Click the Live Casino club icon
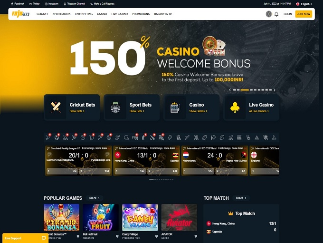 (235, 107)
